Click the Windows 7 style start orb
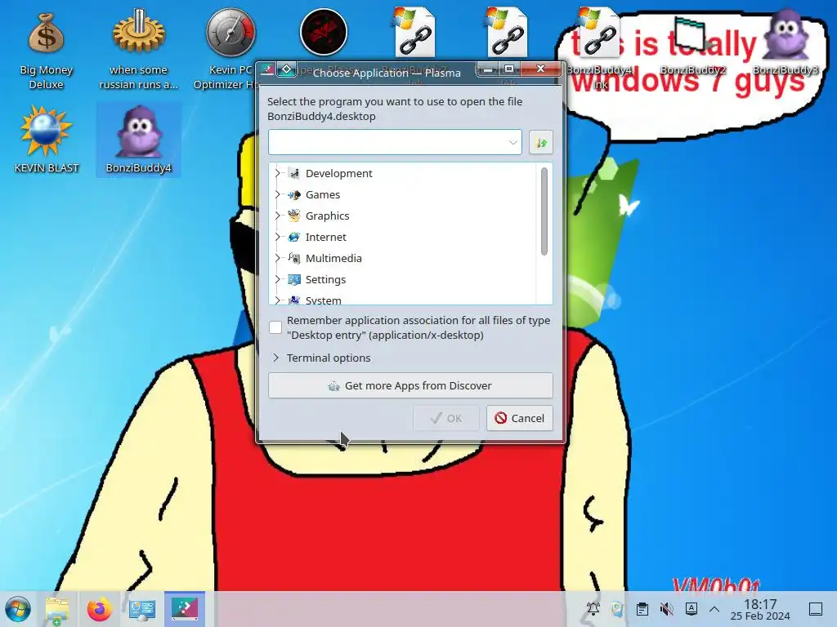This screenshot has width=837, height=627. coord(18,609)
